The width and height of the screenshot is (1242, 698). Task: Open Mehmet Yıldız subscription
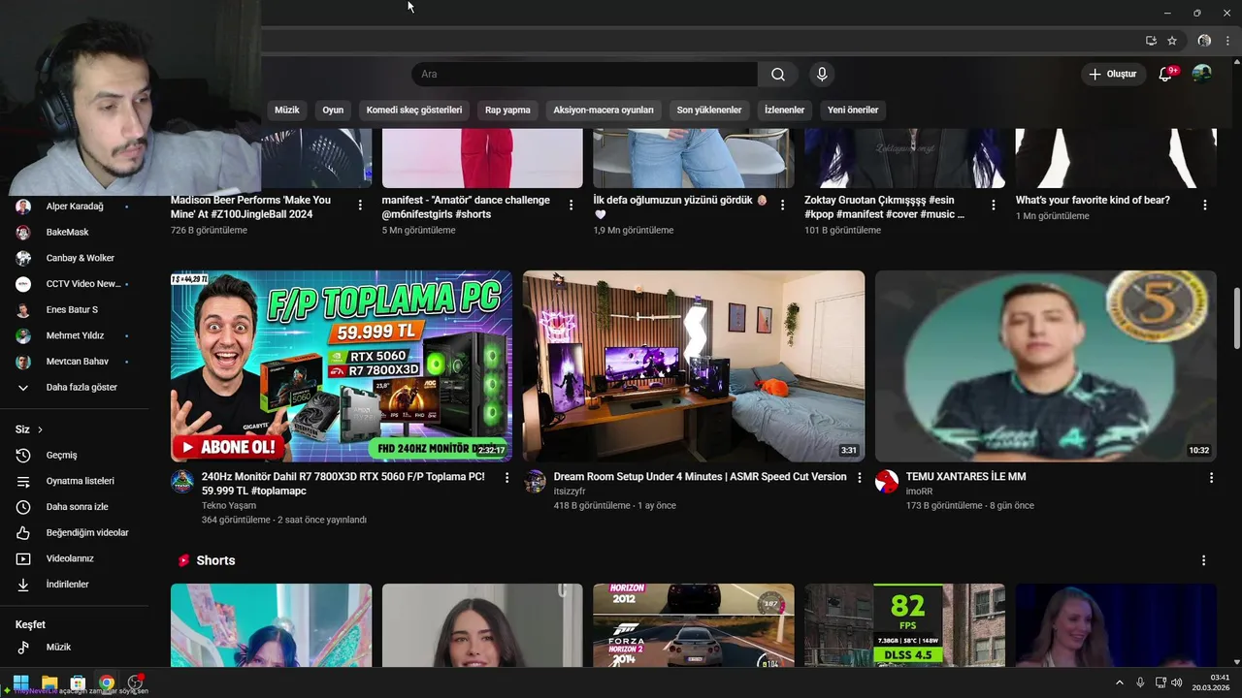coord(74,336)
